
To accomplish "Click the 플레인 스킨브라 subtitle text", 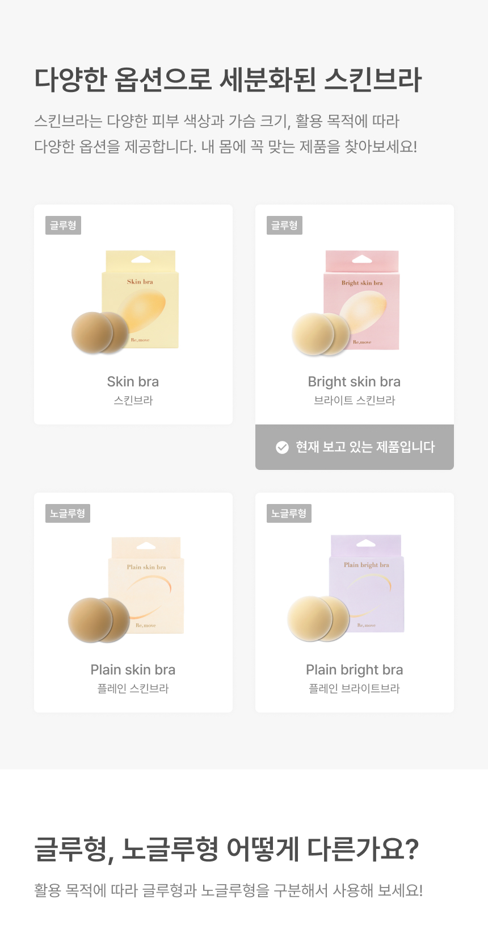I will point(133,689).
